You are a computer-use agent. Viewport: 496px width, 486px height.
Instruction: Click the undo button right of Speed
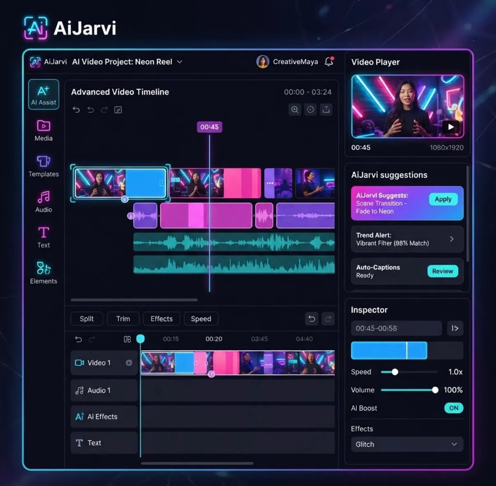pyautogui.click(x=312, y=319)
